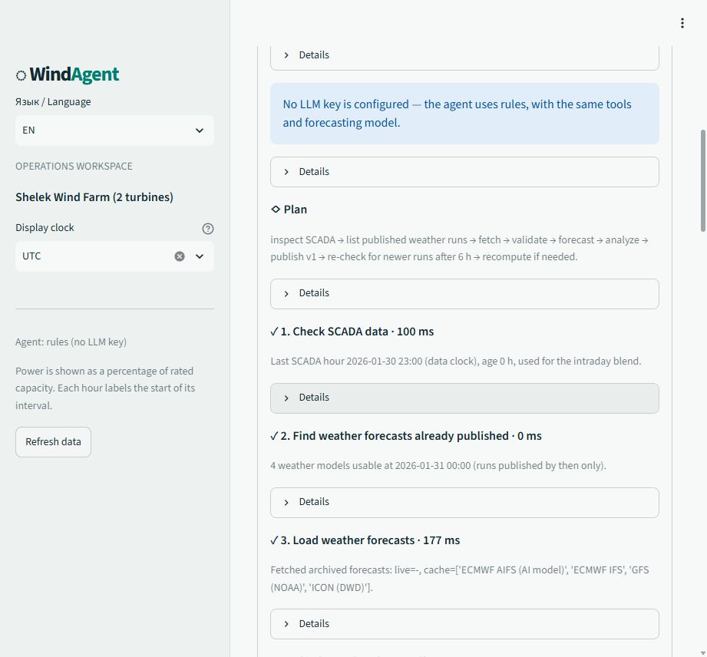707x657 pixels.
Task: Click the 'Display clock' label
Action: [45, 228]
